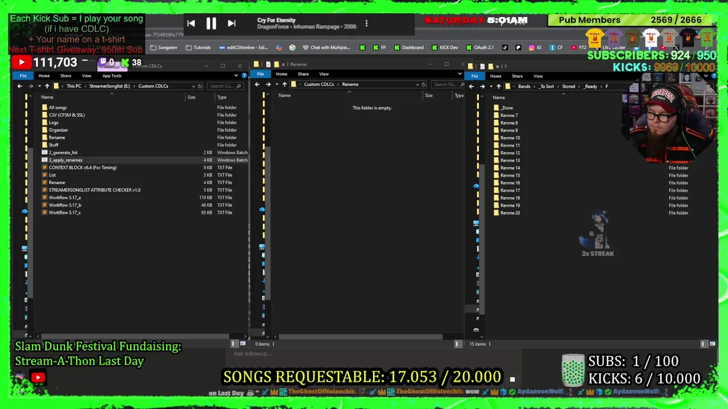The image size is (728, 409).
Task: Open Home tab in F folder window
Action: point(496,76)
